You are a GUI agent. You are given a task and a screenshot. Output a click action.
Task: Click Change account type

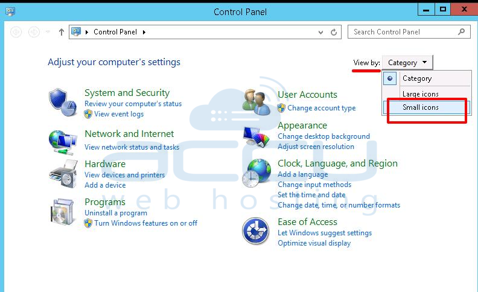click(x=321, y=108)
